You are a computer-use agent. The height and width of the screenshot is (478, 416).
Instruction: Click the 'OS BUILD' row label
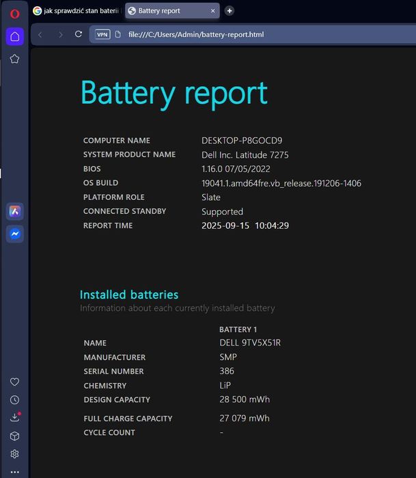point(100,183)
